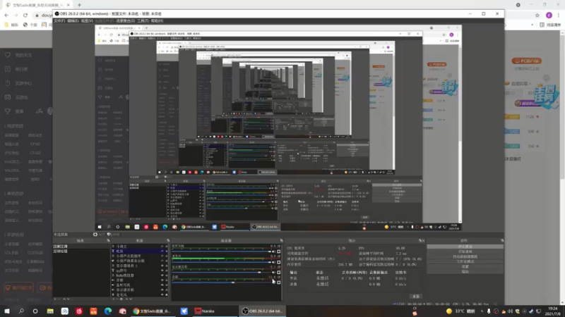Click 退出 in Controls panel

coord(465,272)
